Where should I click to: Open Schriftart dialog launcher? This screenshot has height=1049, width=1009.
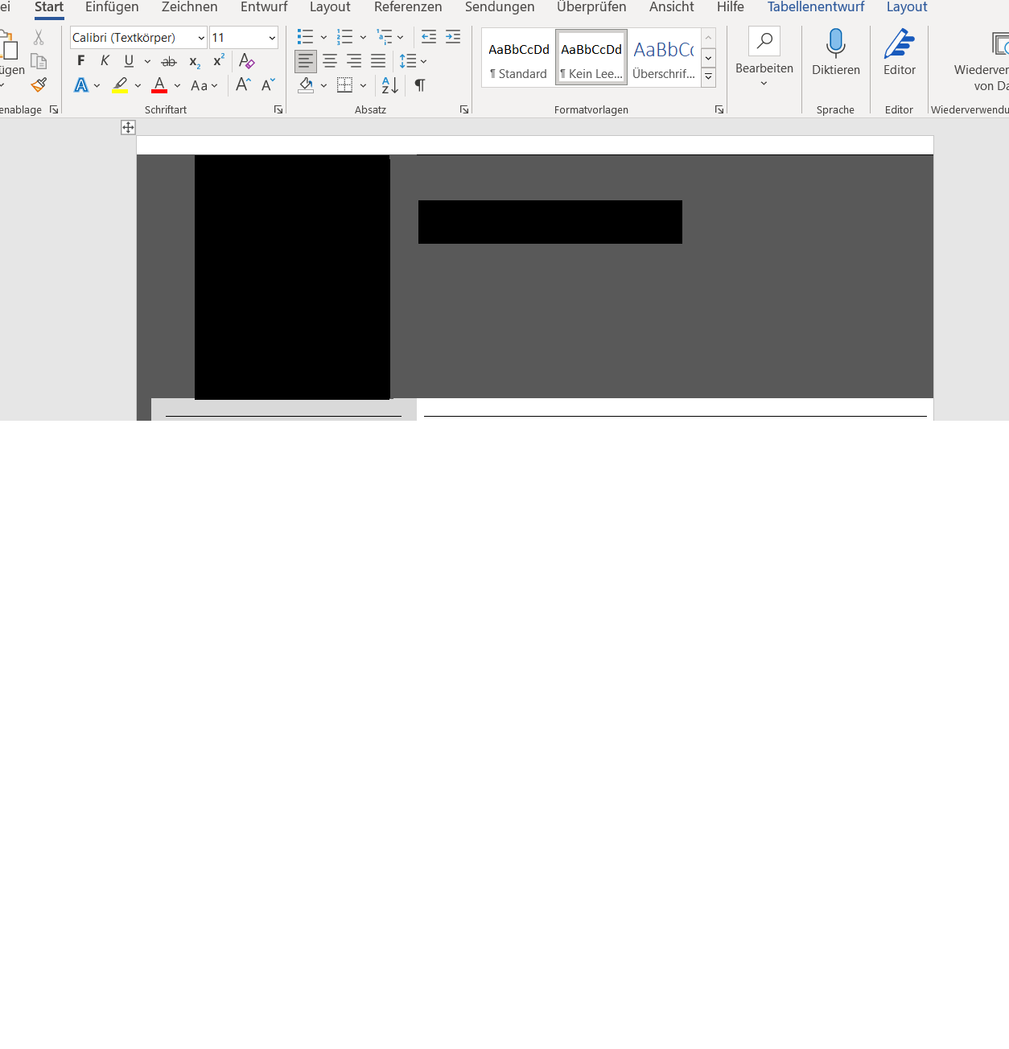click(278, 109)
